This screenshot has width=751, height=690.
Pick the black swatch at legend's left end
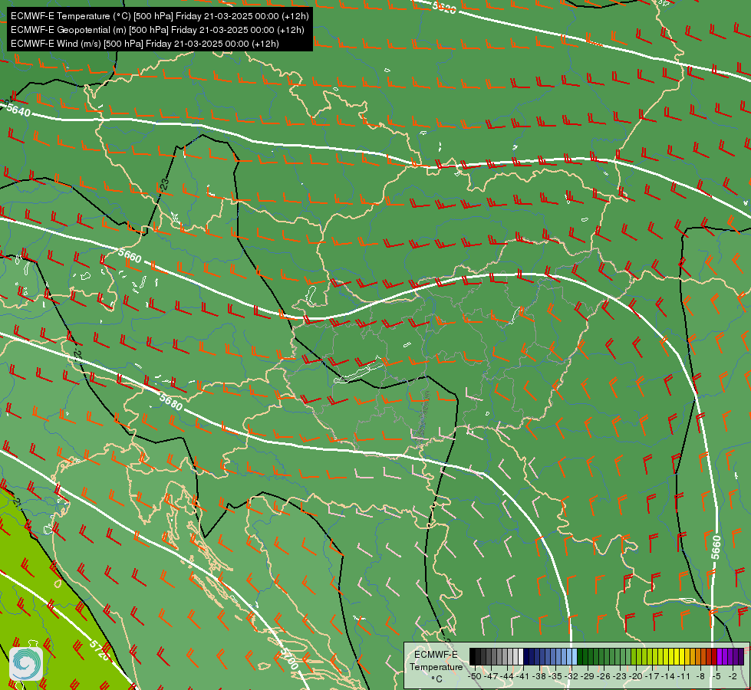tap(473, 656)
